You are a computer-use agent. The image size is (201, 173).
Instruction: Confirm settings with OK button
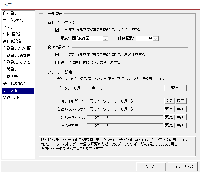151,166
